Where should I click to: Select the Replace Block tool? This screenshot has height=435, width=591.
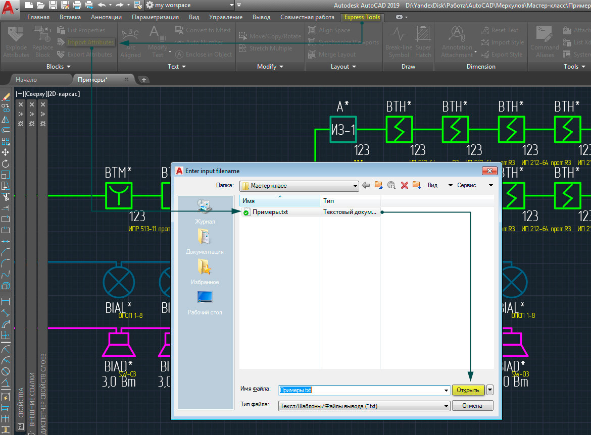pos(42,41)
